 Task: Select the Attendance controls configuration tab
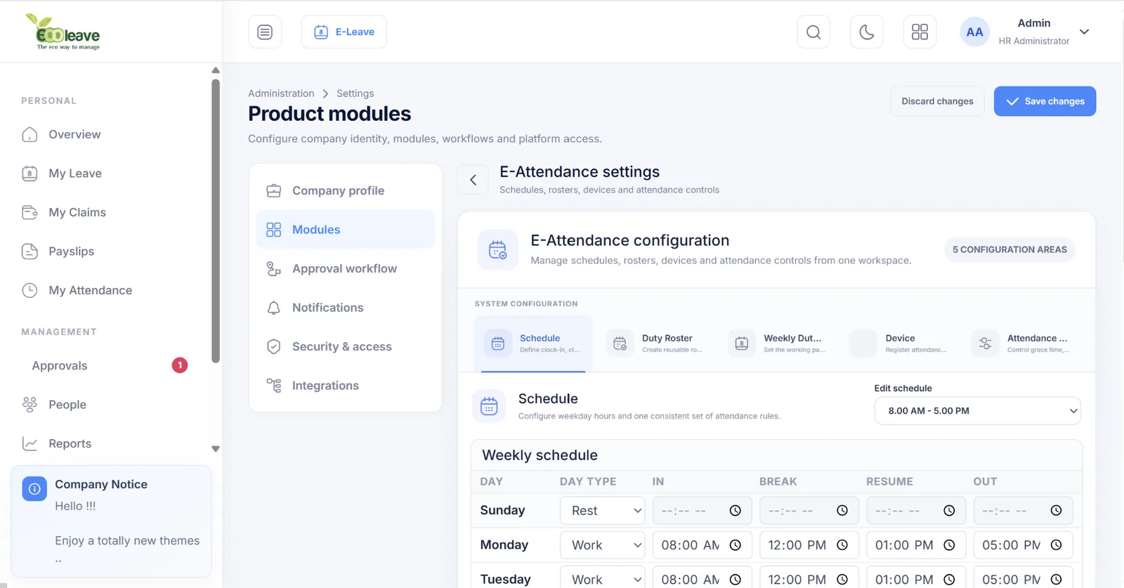pyautogui.click(x=1021, y=344)
